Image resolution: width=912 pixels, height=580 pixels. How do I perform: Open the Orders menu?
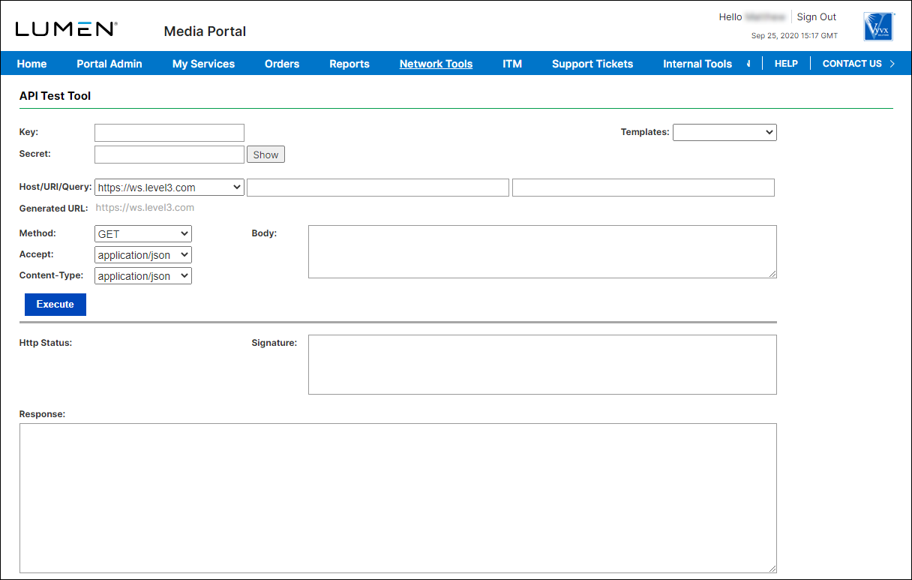(282, 64)
